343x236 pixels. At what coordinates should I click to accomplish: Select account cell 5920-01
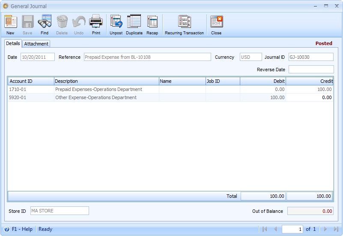31,97
